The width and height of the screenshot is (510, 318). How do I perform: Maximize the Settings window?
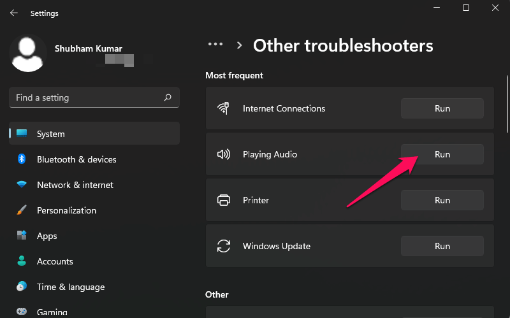click(x=466, y=8)
